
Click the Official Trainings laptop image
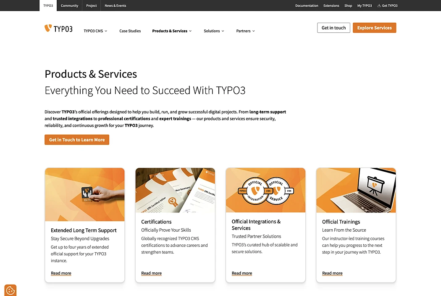356,190
